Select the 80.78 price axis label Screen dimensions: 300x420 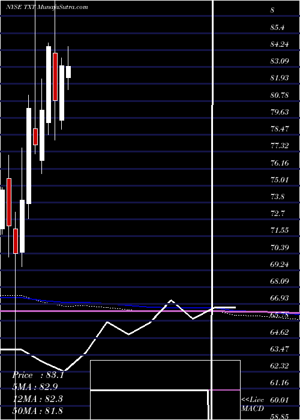click(280, 95)
